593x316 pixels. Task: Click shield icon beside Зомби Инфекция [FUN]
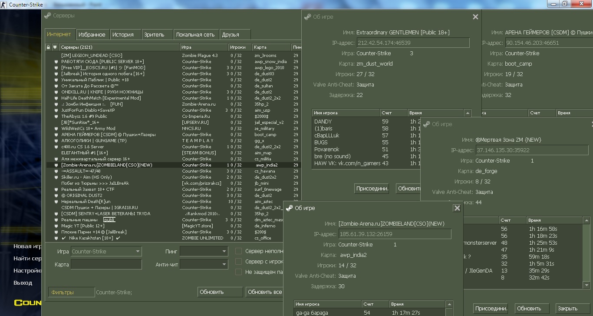coord(56,104)
